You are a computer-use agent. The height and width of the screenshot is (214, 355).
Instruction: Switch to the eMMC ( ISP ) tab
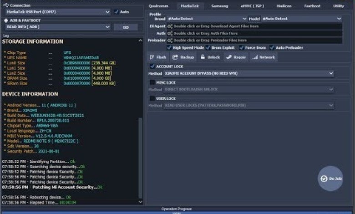tap(252, 6)
